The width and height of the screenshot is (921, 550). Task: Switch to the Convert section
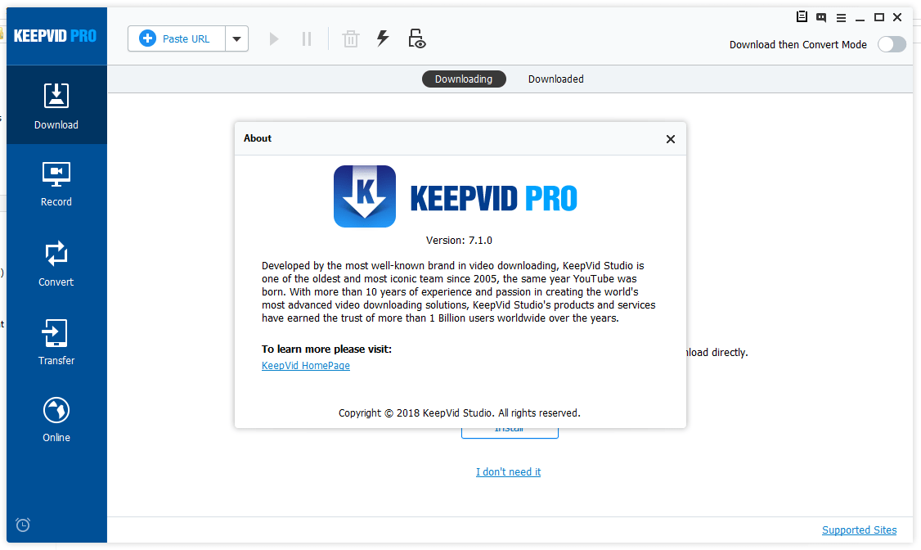coord(56,264)
